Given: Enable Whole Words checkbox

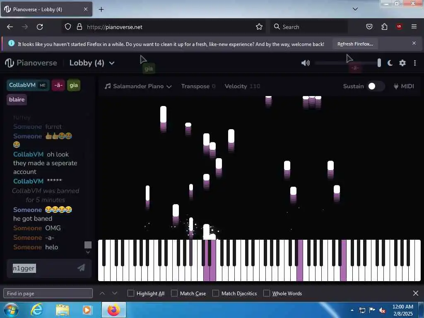Looking at the screenshot, I should (x=267, y=293).
